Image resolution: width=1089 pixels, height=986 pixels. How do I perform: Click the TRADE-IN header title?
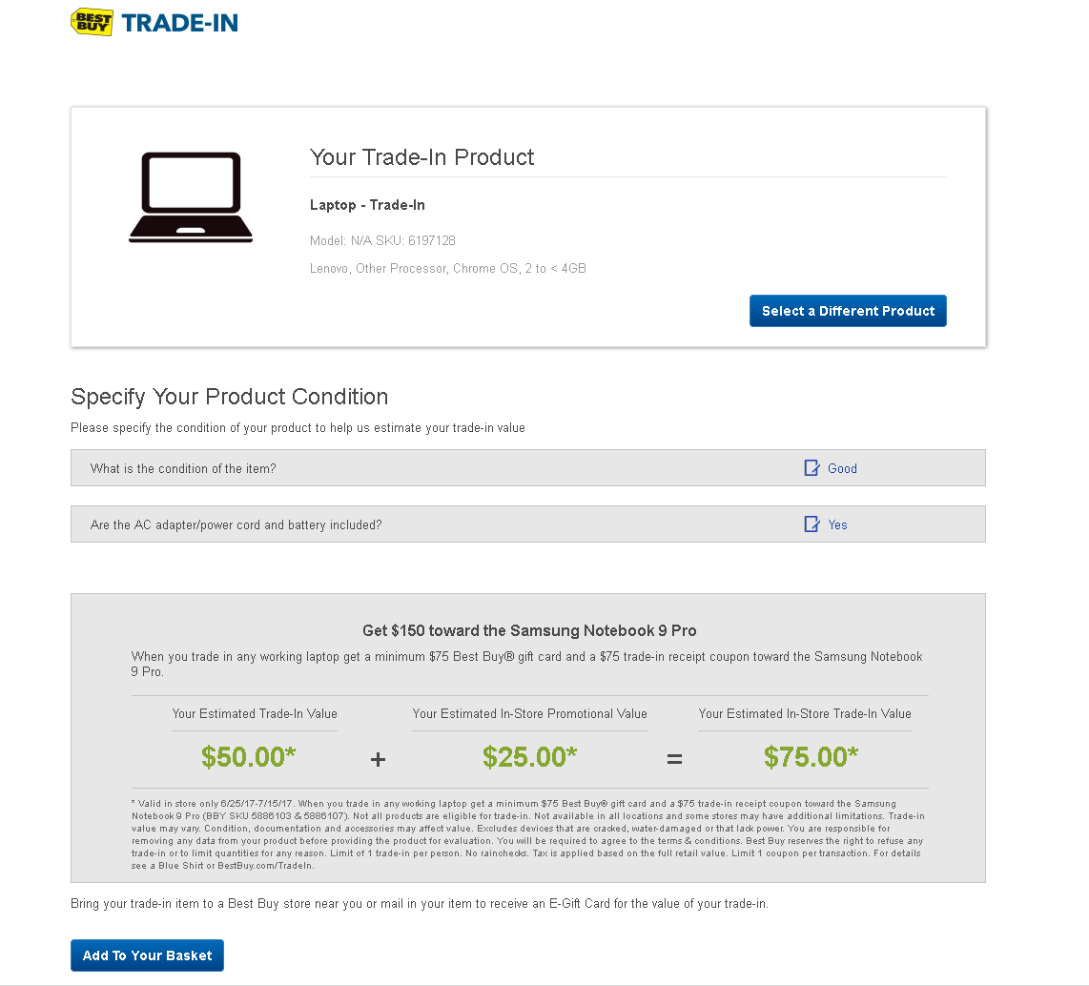point(180,23)
